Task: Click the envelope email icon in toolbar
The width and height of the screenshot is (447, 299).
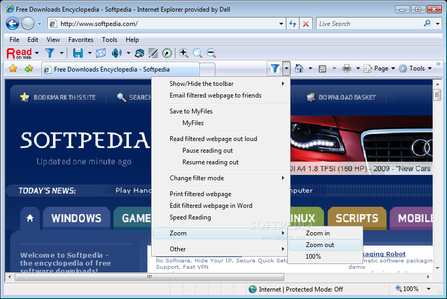Action: pos(101,53)
